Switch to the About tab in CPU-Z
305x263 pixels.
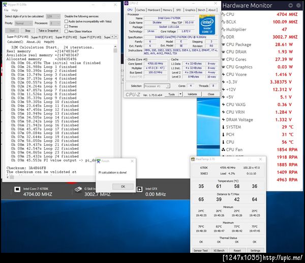click(x=212, y=10)
